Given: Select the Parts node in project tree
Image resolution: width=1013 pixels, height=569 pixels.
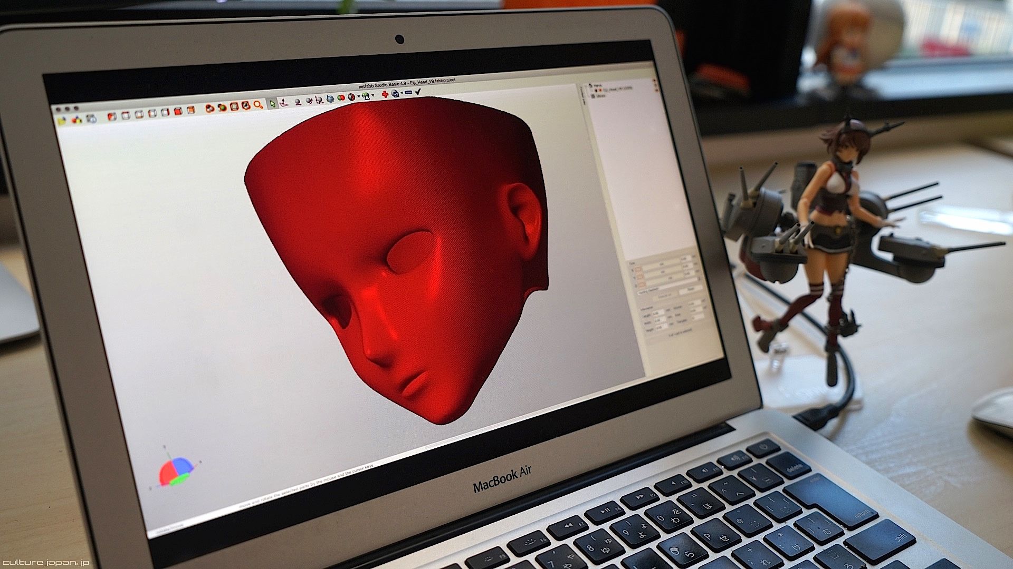Looking at the screenshot, I should pos(597,85).
